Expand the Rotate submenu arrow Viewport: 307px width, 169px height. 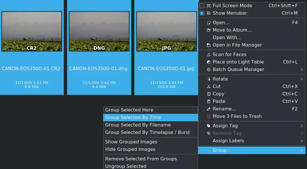click(x=302, y=79)
